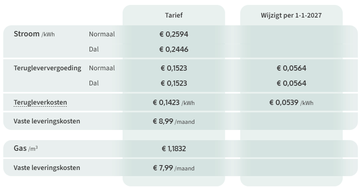This screenshot has width=362, height=190.
Task: Click the Terugleverkosten tariff € 0,1423 /kWh
Action: click(x=174, y=102)
